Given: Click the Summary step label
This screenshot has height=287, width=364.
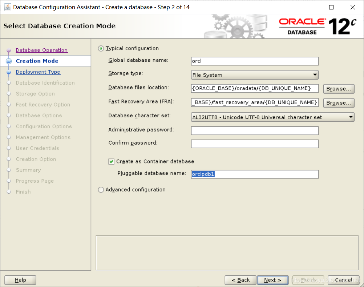Looking at the screenshot, I should [x=28, y=170].
